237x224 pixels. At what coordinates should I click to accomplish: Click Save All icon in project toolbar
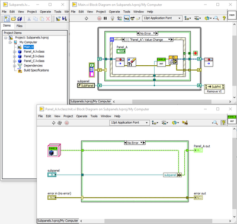coord(20,19)
